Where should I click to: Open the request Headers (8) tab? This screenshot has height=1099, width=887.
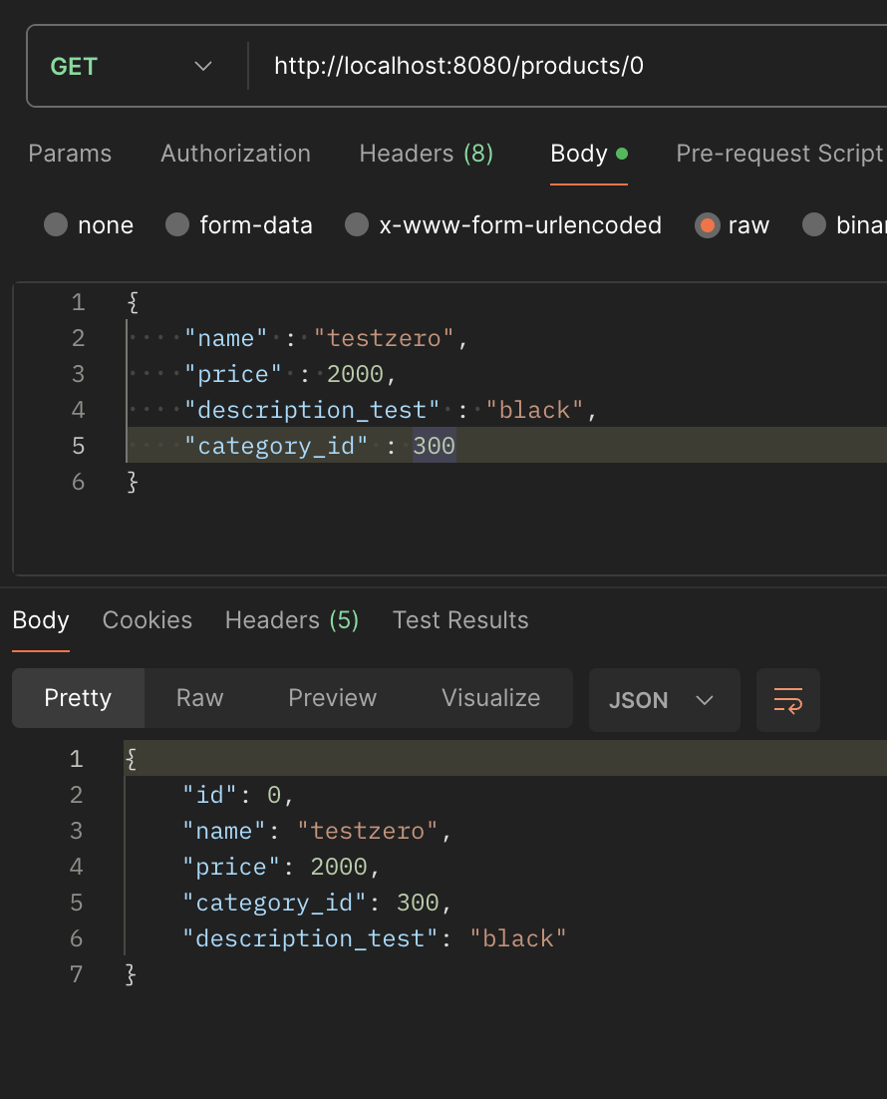[x=426, y=154]
